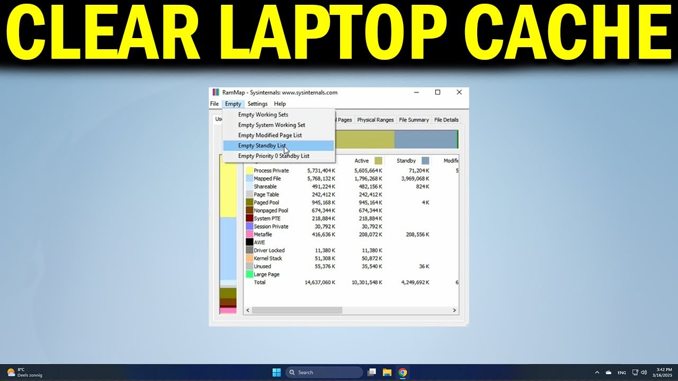678x381 pixels.
Task: Click the horizontal scrollbar thumb
Action: coord(297,310)
